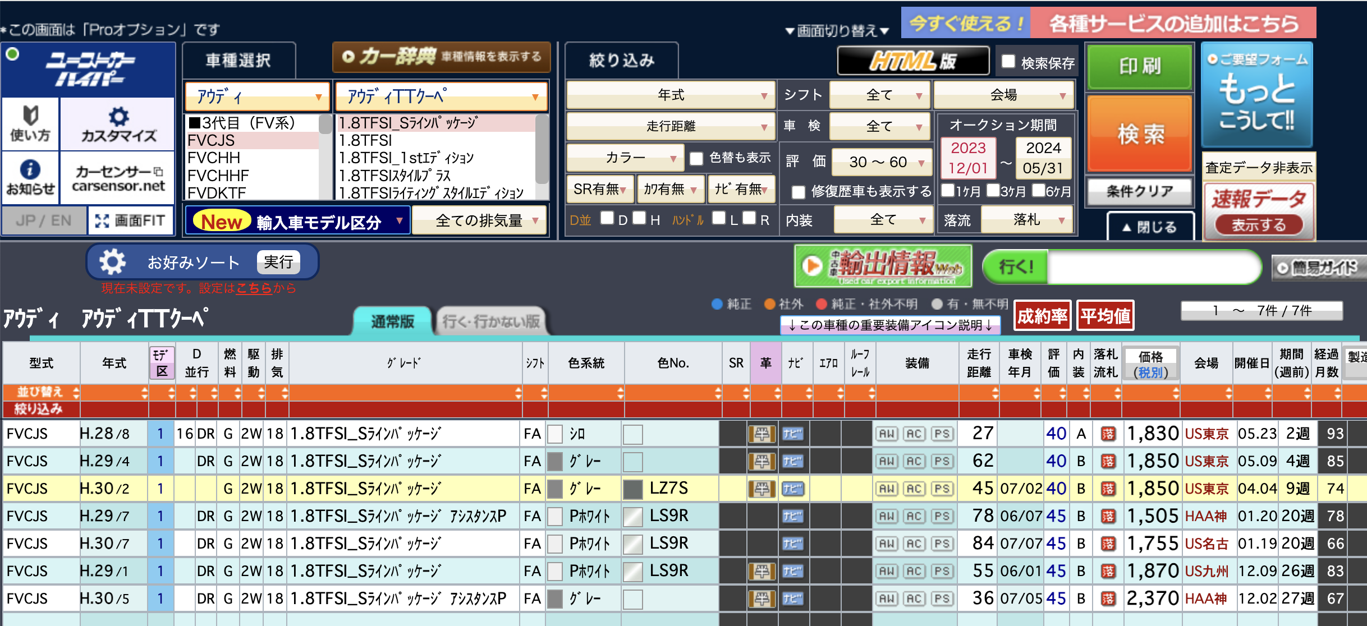The height and width of the screenshot is (626, 1367).
Task: Click the leather seat icon in H.29/1 row
Action: coord(762,571)
